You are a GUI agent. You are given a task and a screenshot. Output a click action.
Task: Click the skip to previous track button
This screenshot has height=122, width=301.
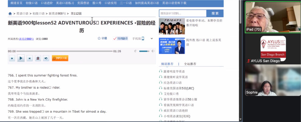click(12, 59)
